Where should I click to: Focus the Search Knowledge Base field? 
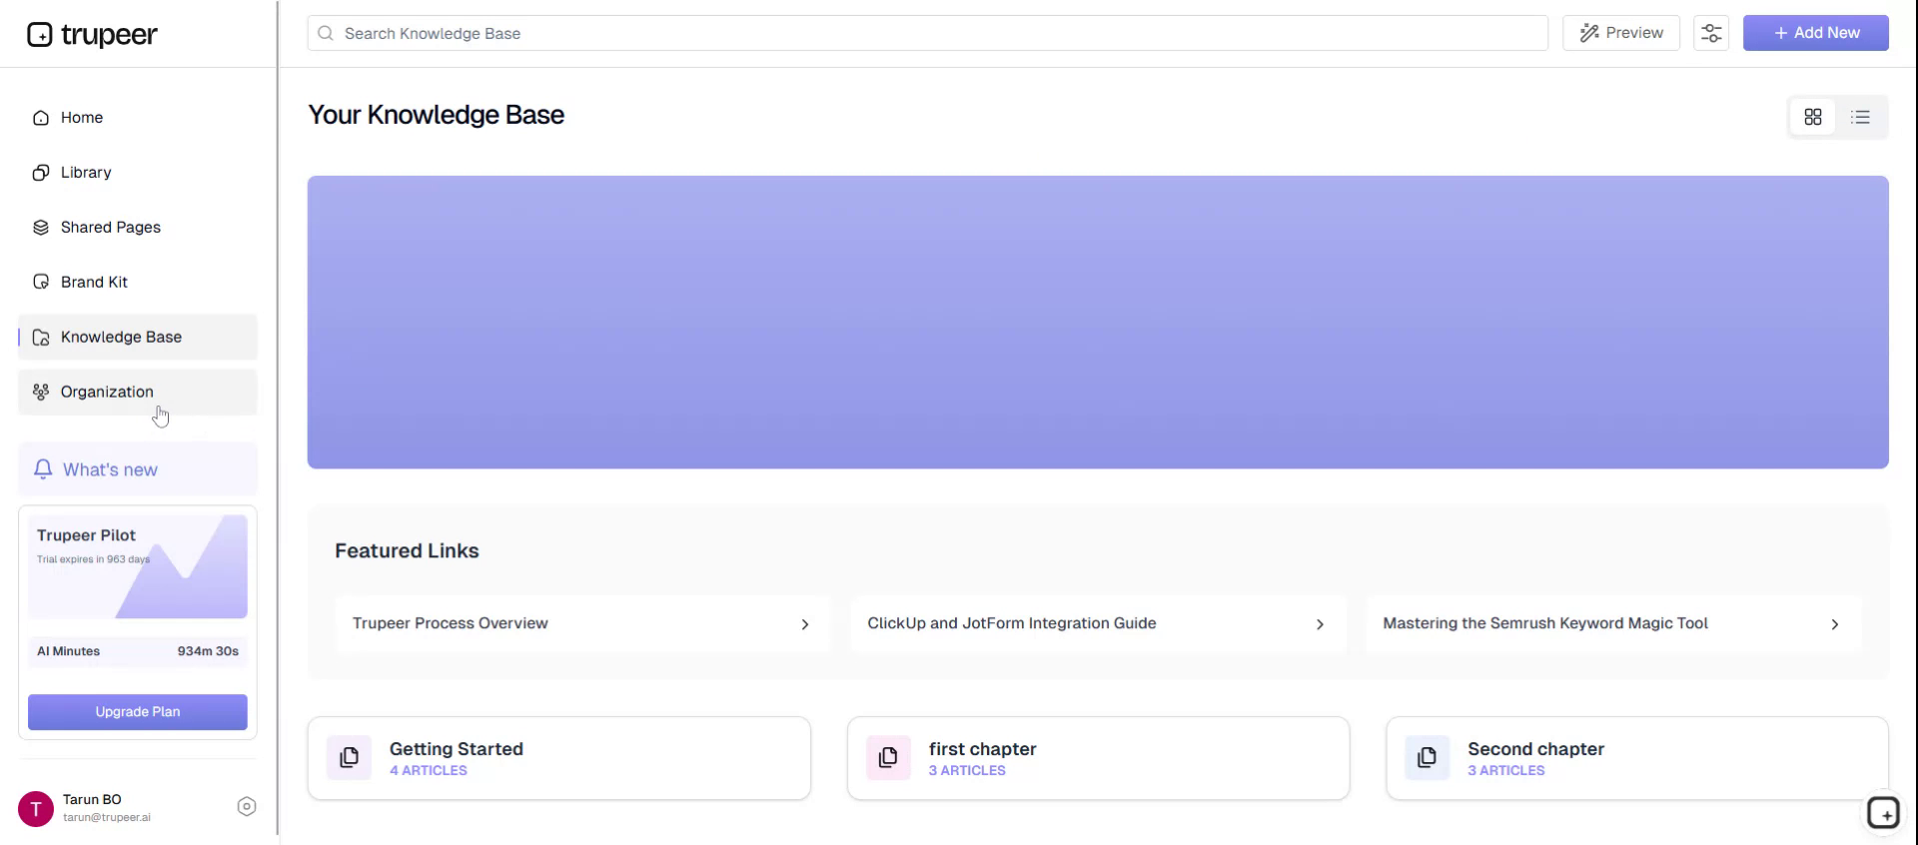pyautogui.click(x=928, y=33)
